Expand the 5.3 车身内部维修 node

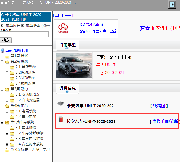[x=7, y=139]
